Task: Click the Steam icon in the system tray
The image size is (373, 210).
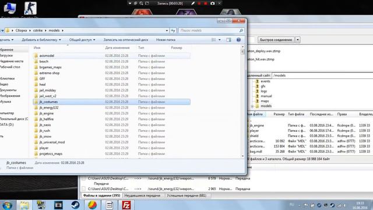Action: pos(332,205)
